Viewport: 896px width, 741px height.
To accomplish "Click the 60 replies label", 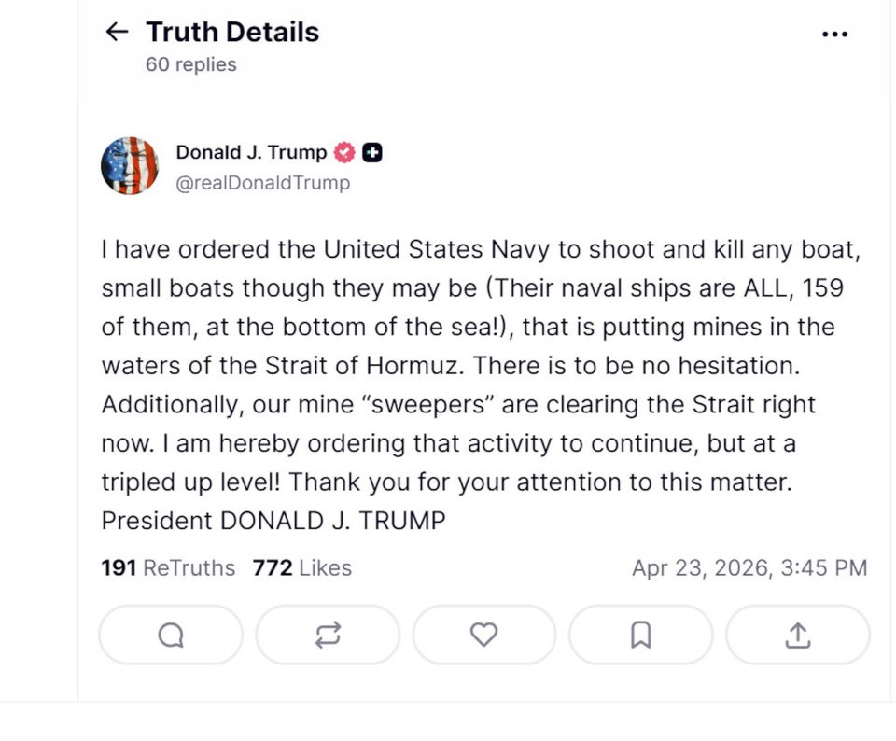I will pyautogui.click(x=190, y=64).
